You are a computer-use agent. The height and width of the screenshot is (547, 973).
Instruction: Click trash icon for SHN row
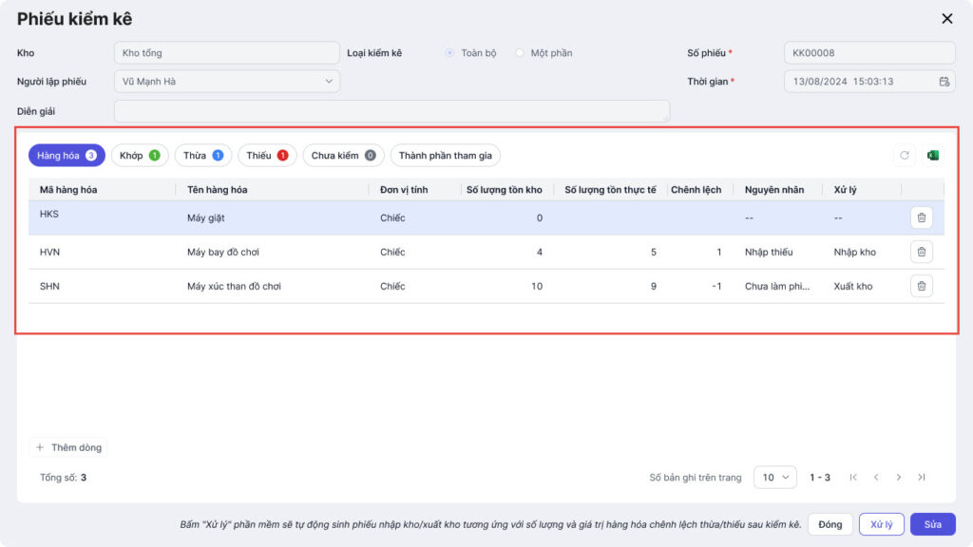click(x=921, y=286)
